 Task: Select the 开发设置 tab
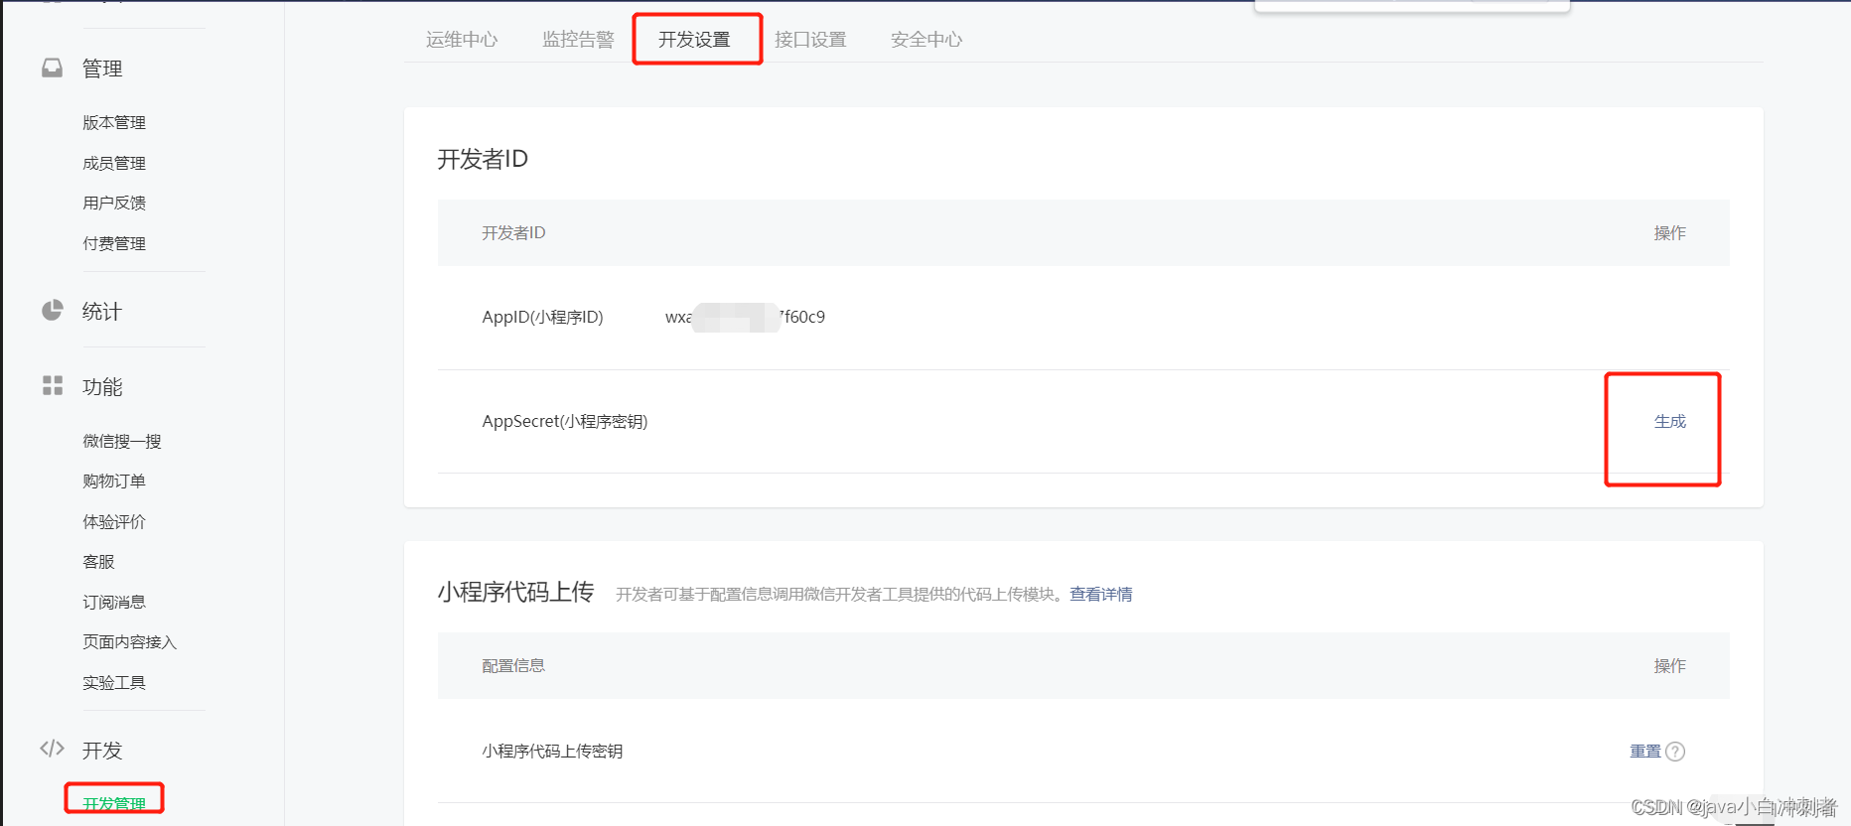(694, 40)
